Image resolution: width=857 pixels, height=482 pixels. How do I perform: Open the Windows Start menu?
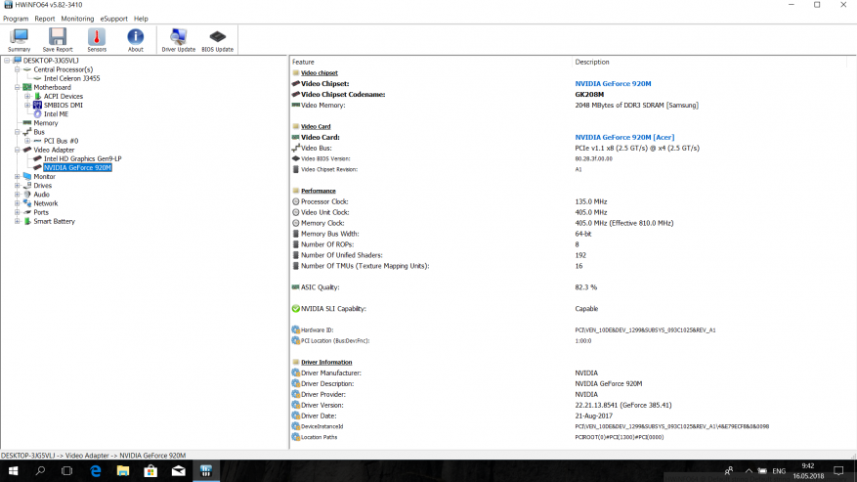13,470
